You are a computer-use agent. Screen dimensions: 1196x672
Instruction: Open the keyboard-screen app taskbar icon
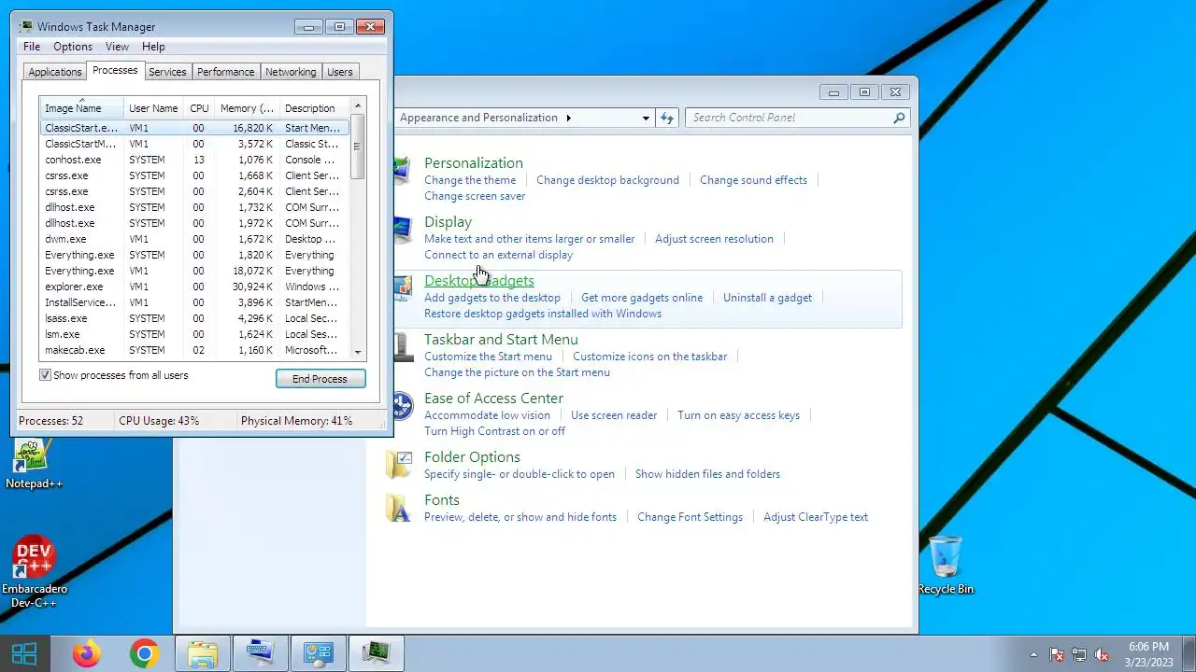point(260,654)
